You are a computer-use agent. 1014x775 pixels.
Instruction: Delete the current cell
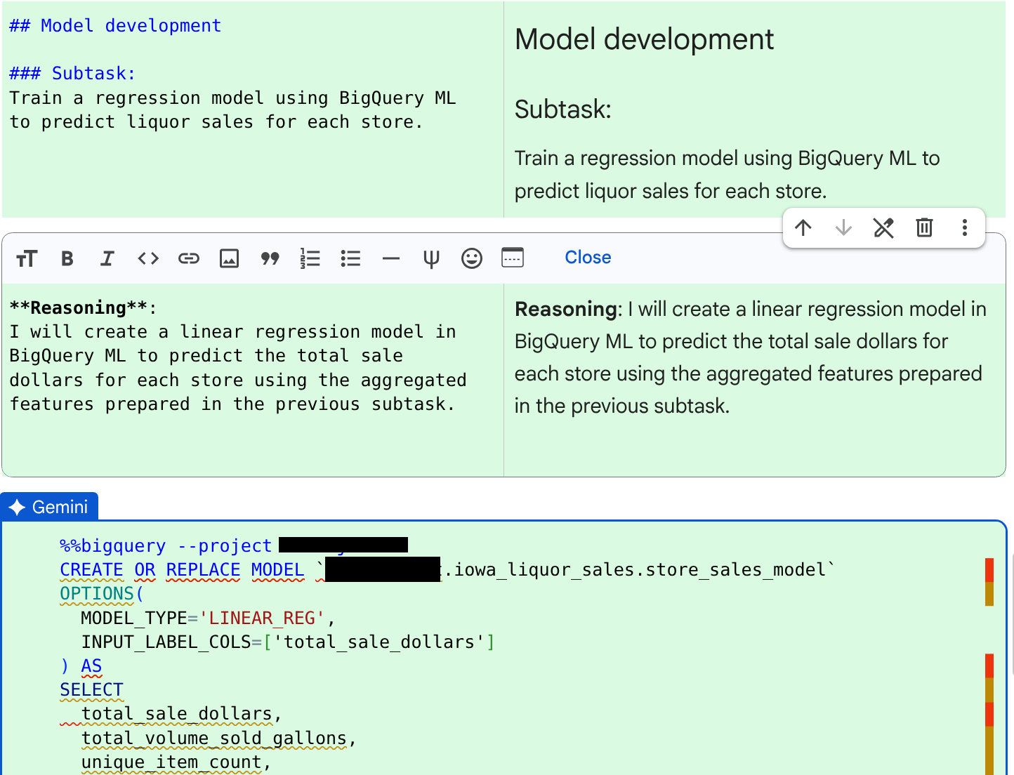[924, 227]
